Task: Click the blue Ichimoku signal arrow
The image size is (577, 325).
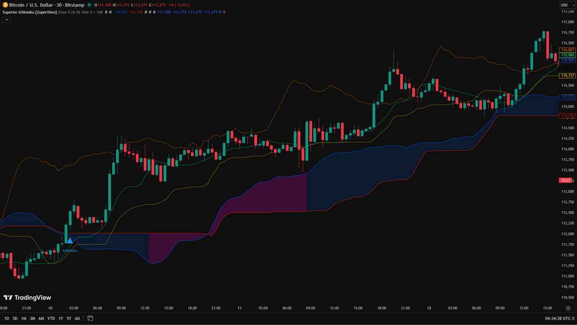Action: [x=69, y=241]
